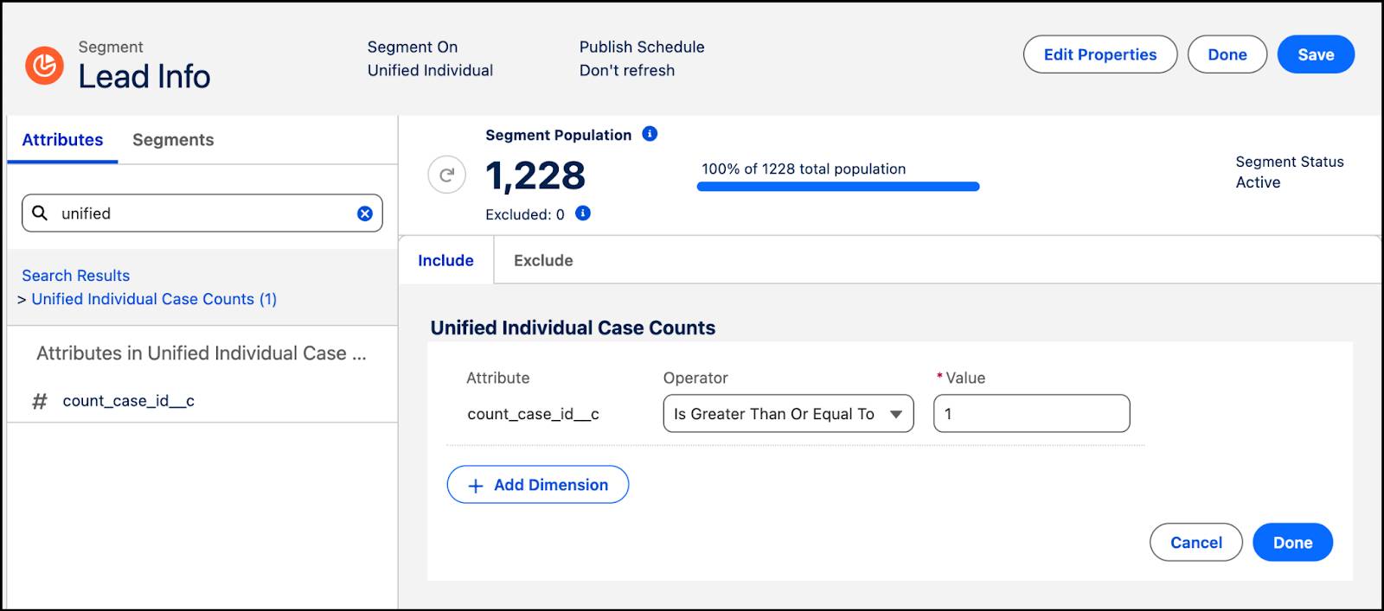Select the Exclude tab
The height and width of the screenshot is (611, 1384).
(543, 260)
